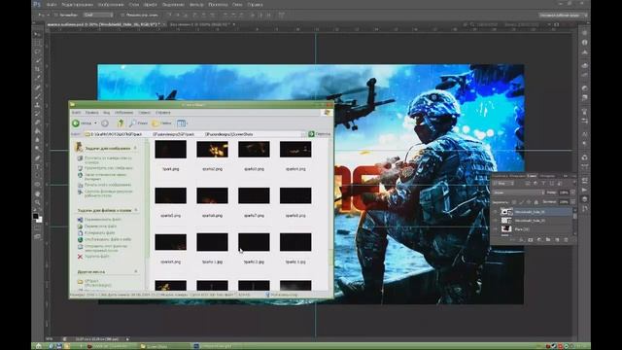Click the zoom percentage field in Photoshop status bar
This screenshot has width=622, height=350.
tap(51, 339)
